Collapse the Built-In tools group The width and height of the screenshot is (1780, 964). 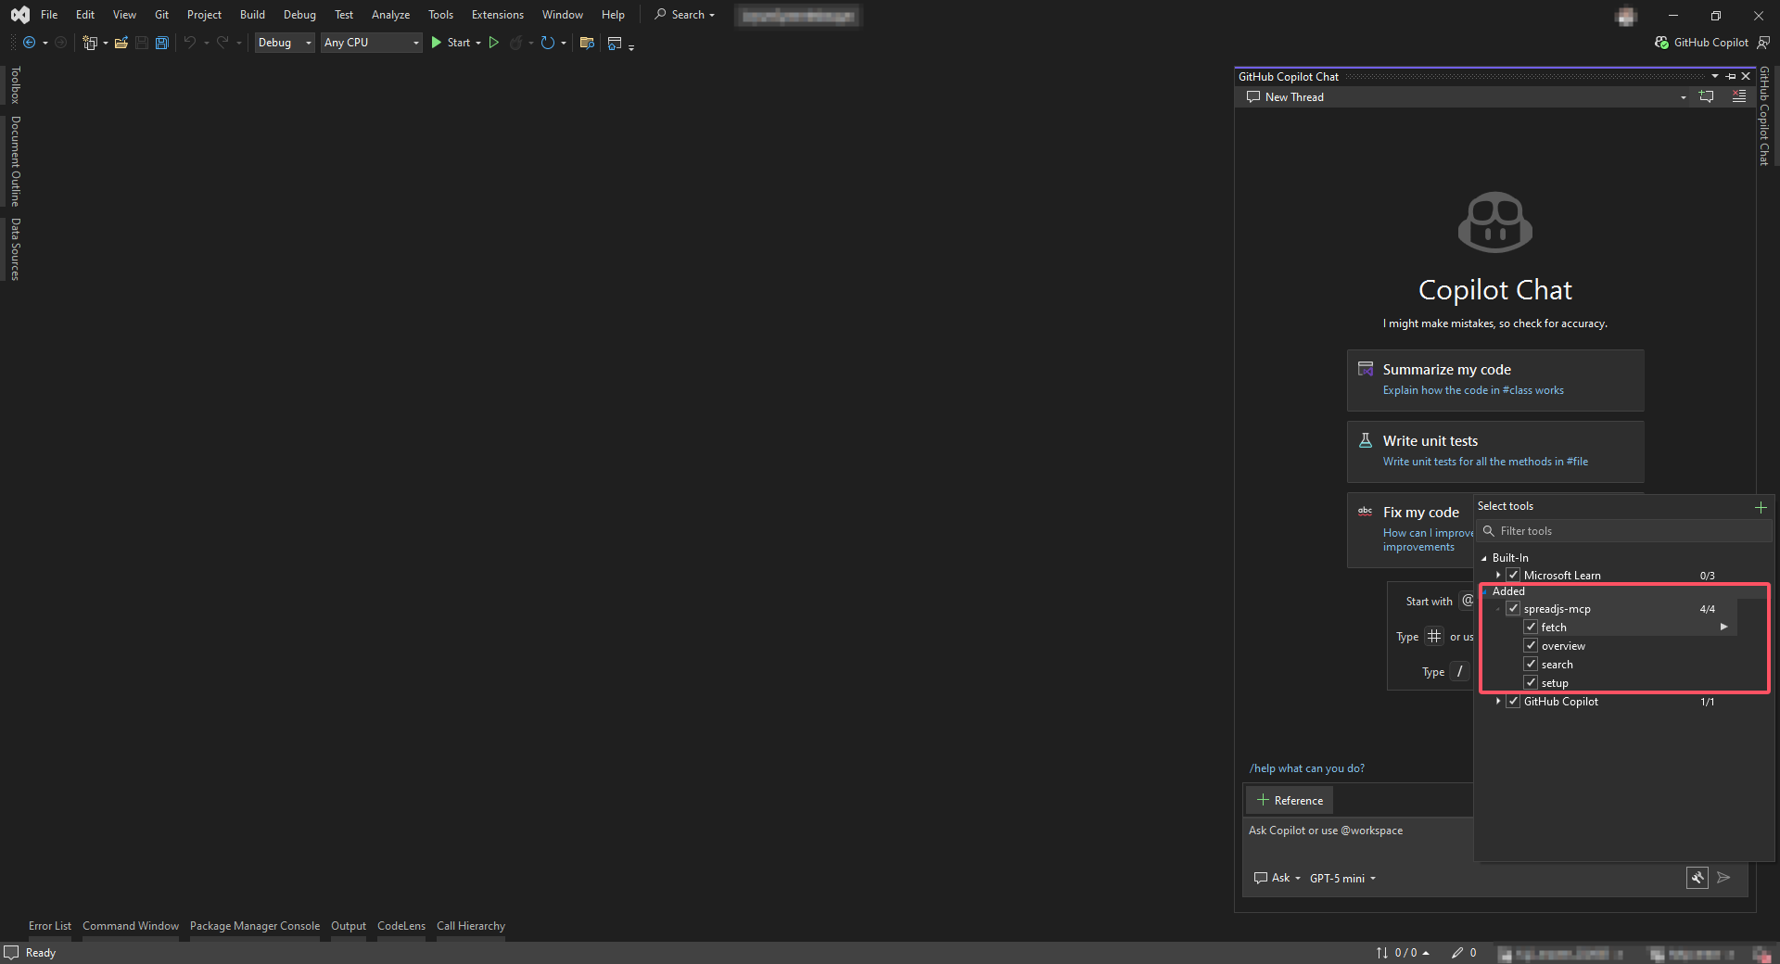coord(1484,558)
